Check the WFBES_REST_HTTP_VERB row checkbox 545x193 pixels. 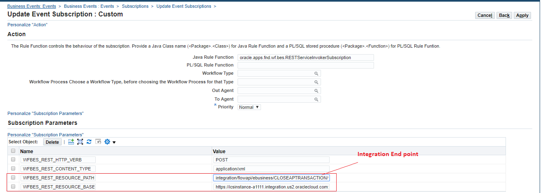pos(14,159)
